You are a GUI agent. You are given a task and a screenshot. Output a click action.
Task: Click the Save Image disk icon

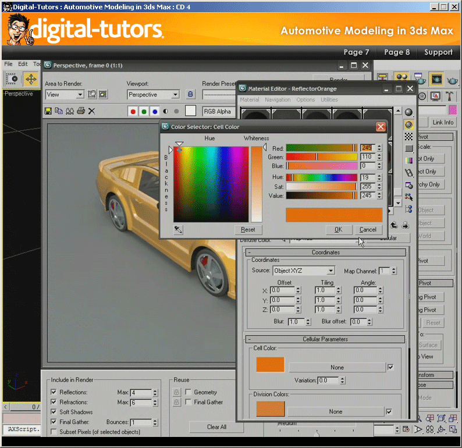(48, 111)
